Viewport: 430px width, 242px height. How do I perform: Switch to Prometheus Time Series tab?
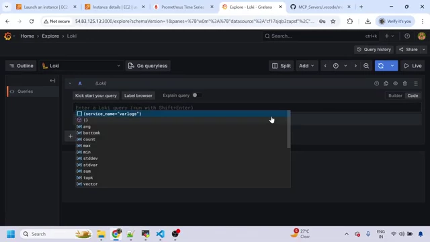pos(183,7)
